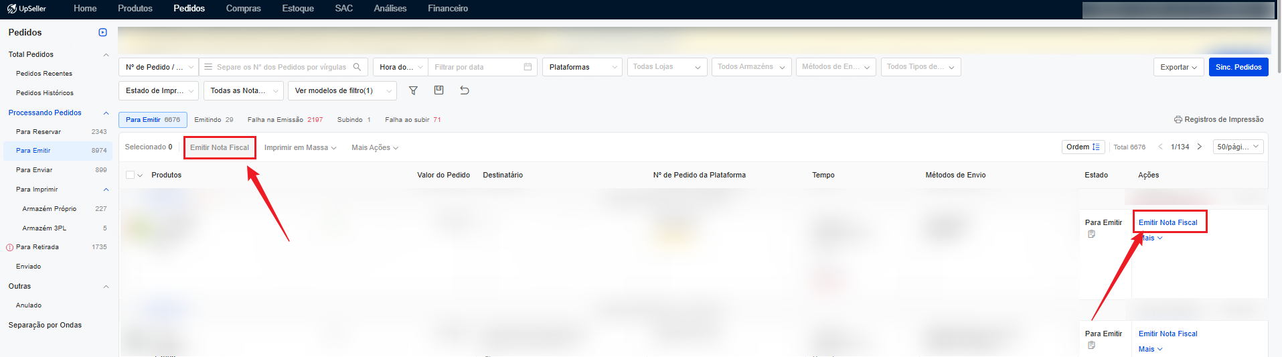Open the Plataformas dropdown

pos(582,67)
